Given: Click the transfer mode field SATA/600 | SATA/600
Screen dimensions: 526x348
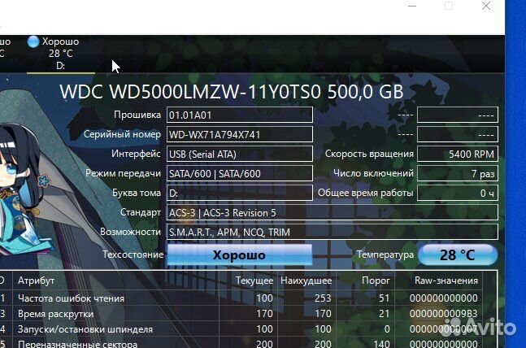Looking at the screenshot, I should point(240,173).
